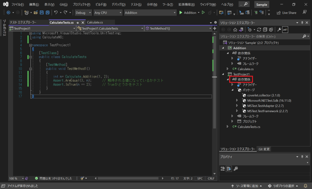Select coverlet.collector (3.1.0) package
The height and width of the screenshot is (189, 312).
point(264,95)
